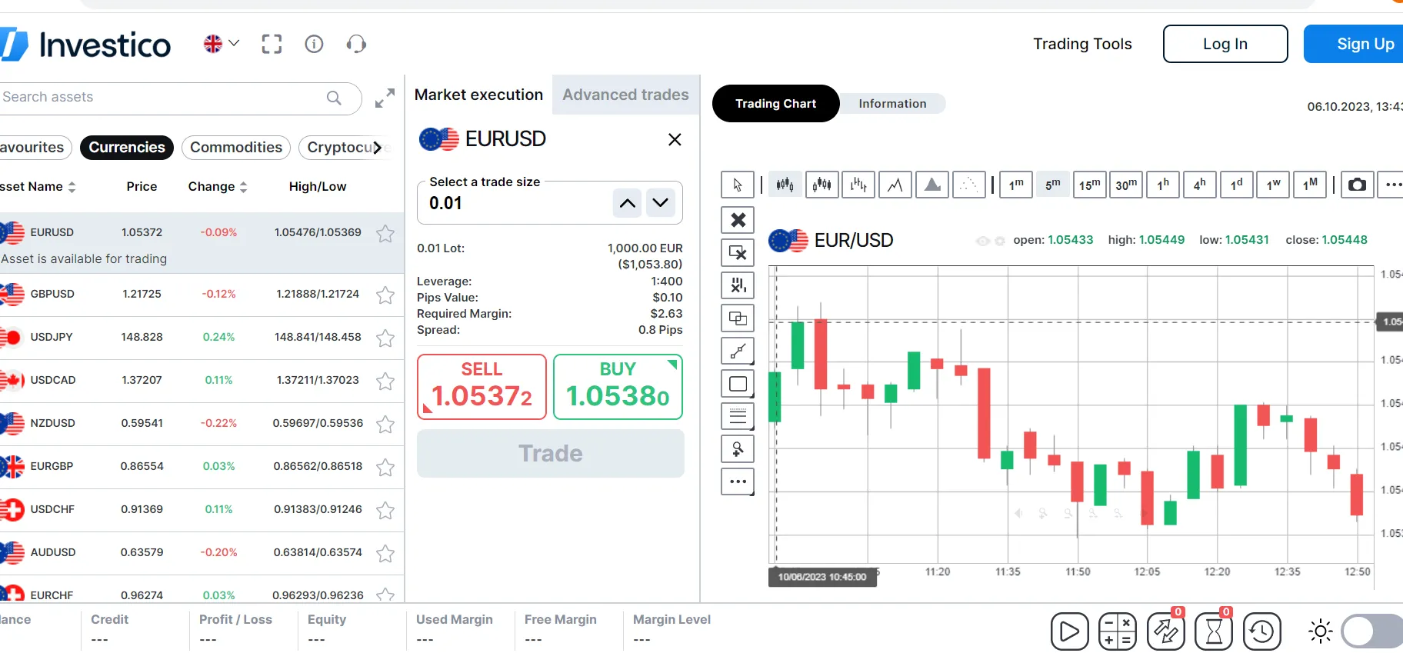Expand the assets panel with arrows icon
This screenshot has height=653, width=1403.
[385, 98]
